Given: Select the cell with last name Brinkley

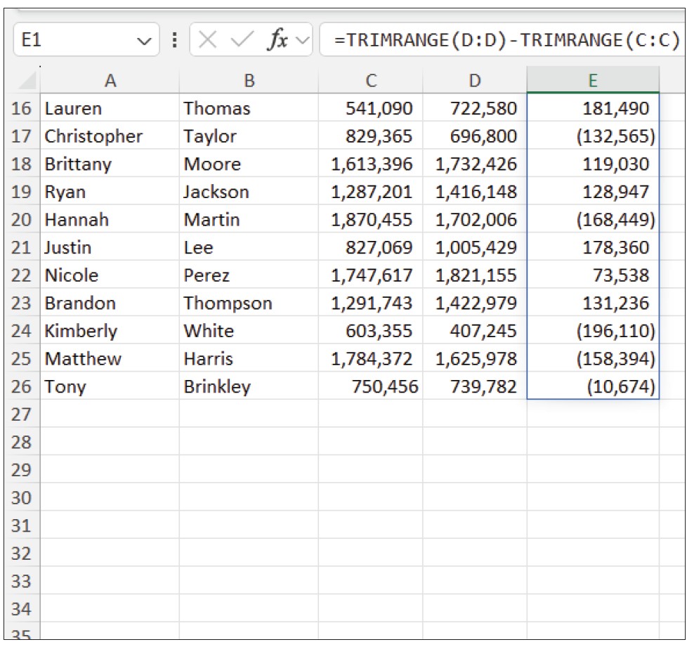Looking at the screenshot, I should pyautogui.click(x=216, y=387).
